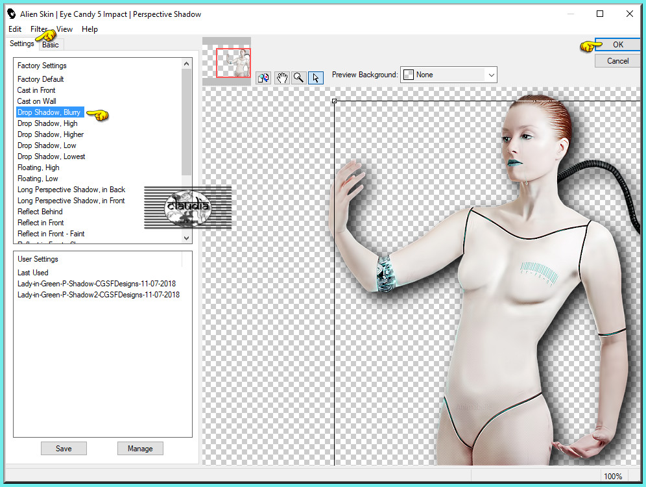Click the 100% zoom level in status bar
Viewport: 646px width, 487px height.
click(613, 476)
